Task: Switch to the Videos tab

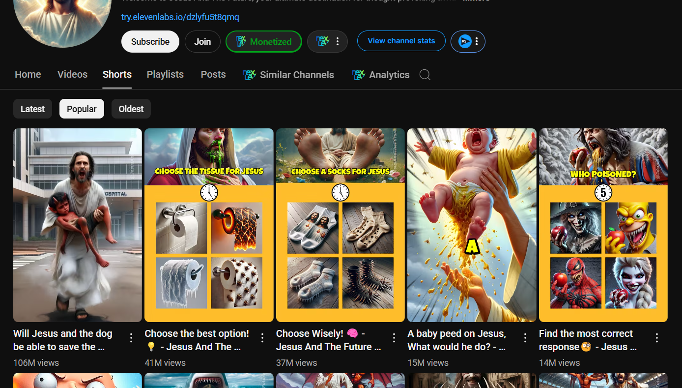Action: point(72,75)
